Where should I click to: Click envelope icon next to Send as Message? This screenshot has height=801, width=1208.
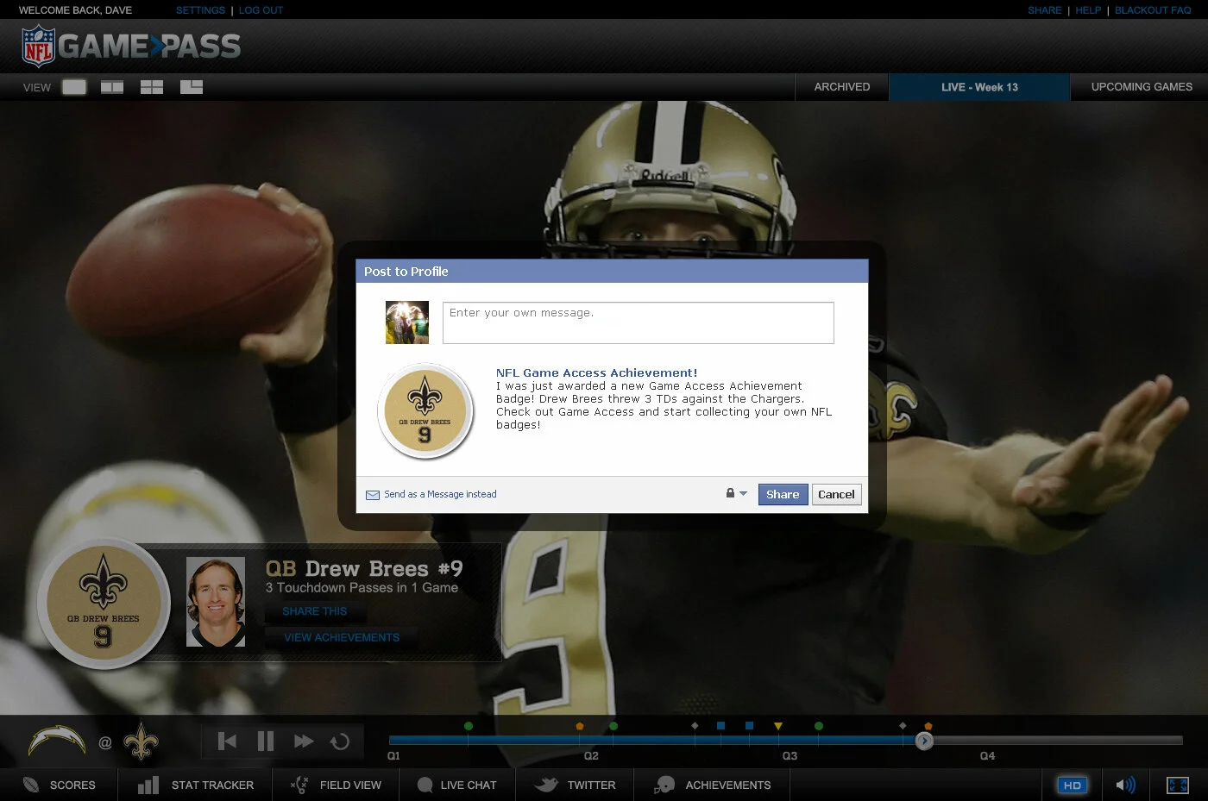coord(373,495)
